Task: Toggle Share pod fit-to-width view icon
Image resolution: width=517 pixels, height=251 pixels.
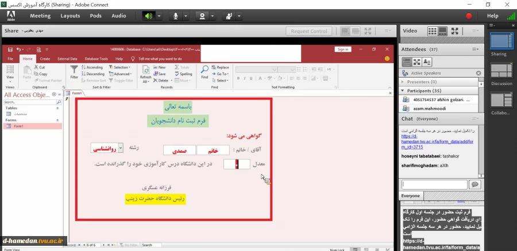Action: coord(345,31)
